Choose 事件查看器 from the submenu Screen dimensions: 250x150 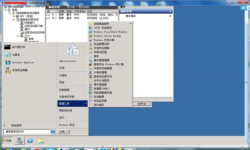[x=101, y=85]
